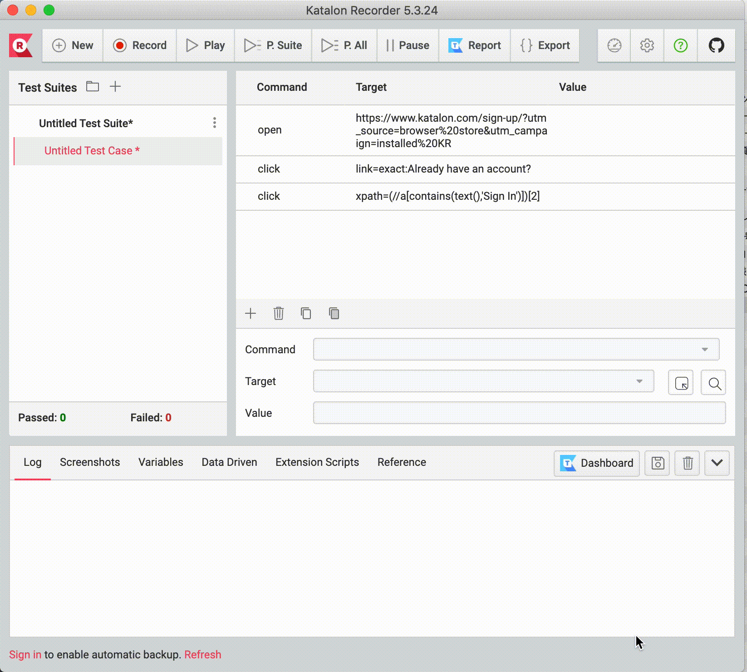Find the target element with the magnifier icon
Screen dimensions: 747x672
(713, 382)
